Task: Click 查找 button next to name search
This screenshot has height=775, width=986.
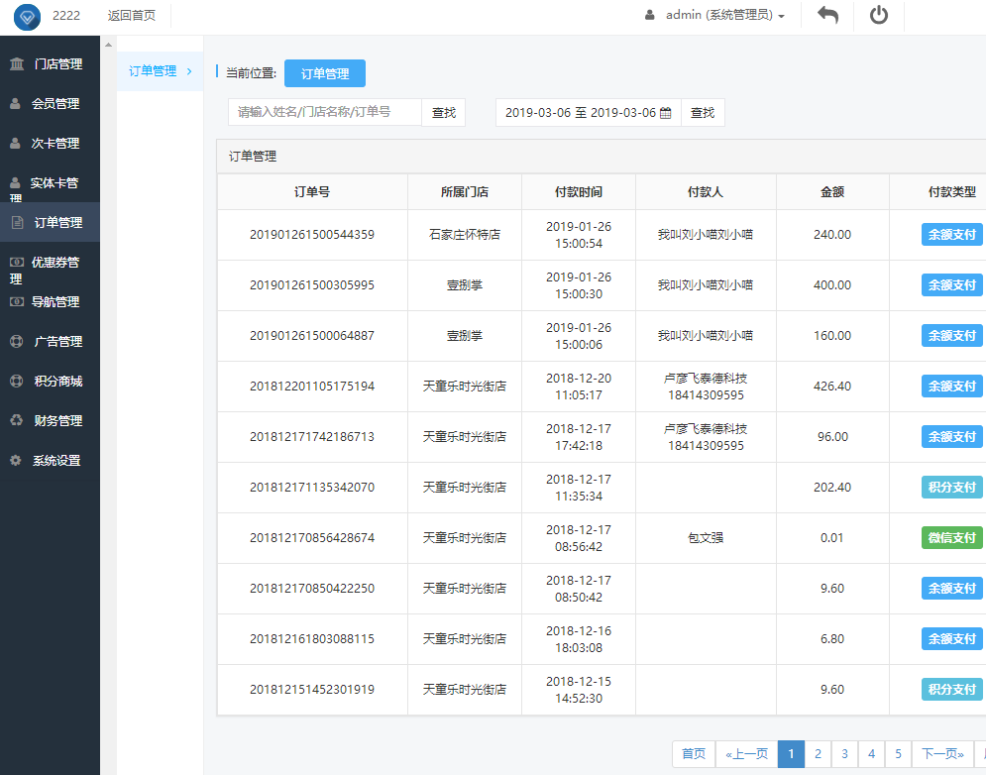Action: pyautogui.click(x=443, y=113)
